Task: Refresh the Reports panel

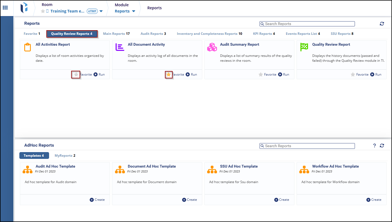Action: pos(382,24)
